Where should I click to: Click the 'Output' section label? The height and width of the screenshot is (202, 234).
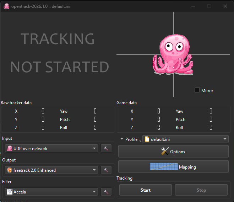pyautogui.click(x=9, y=160)
